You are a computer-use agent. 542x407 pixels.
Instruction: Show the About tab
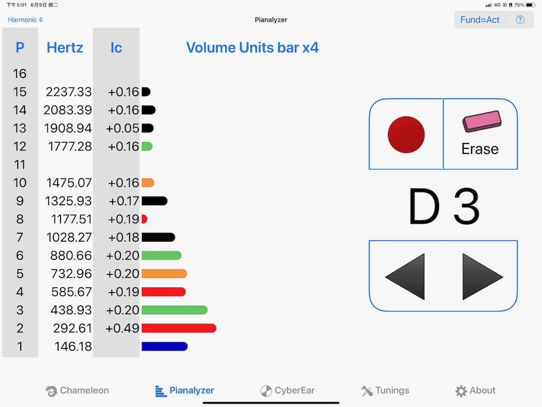475,390
